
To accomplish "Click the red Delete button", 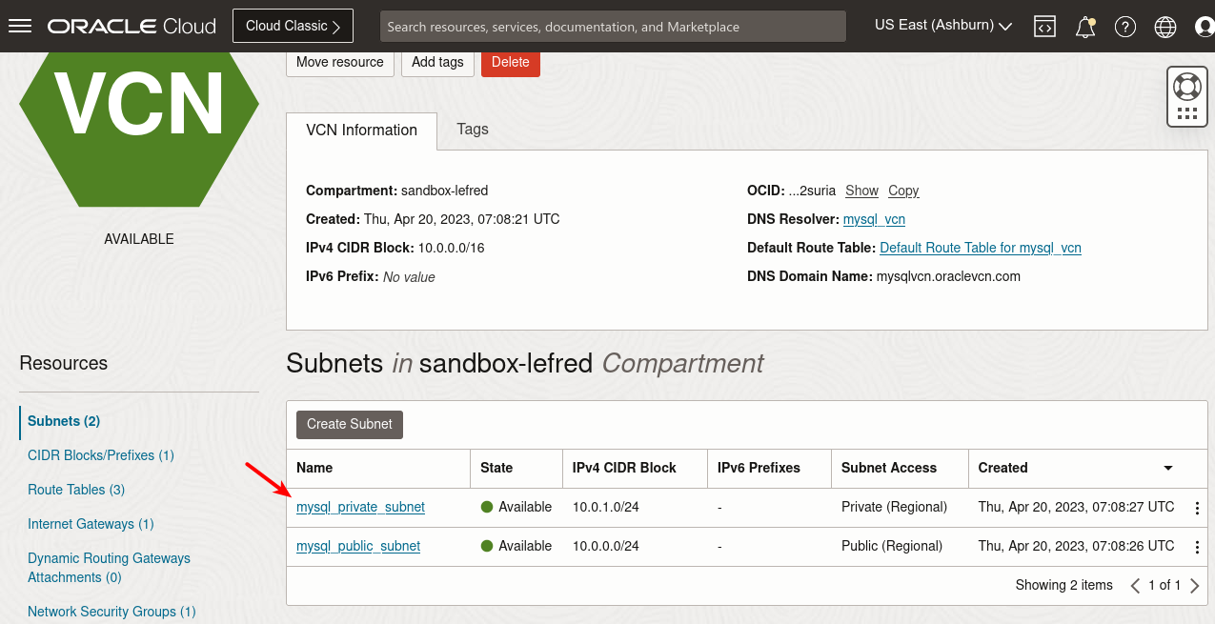I will point(511,62).
